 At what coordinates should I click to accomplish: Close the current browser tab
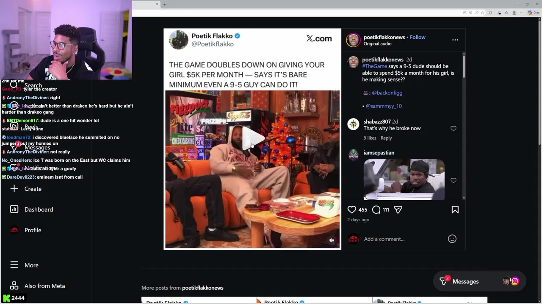coord(157,4)
